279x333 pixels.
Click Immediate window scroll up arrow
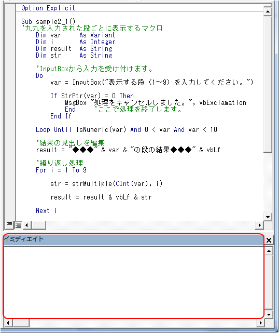click(x=269, y=251)
